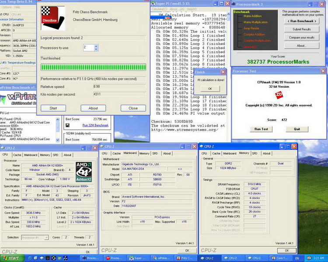Click the Super PI log scrollbar up arrow
Screen dimensions: 328x262
(228, 14)
